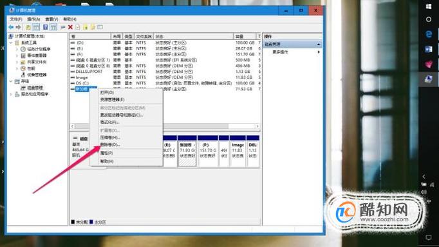The height and width of the screenshot is (247, 439).
Task: Select the Image volume row in list
Action: (x=165, y=77)
